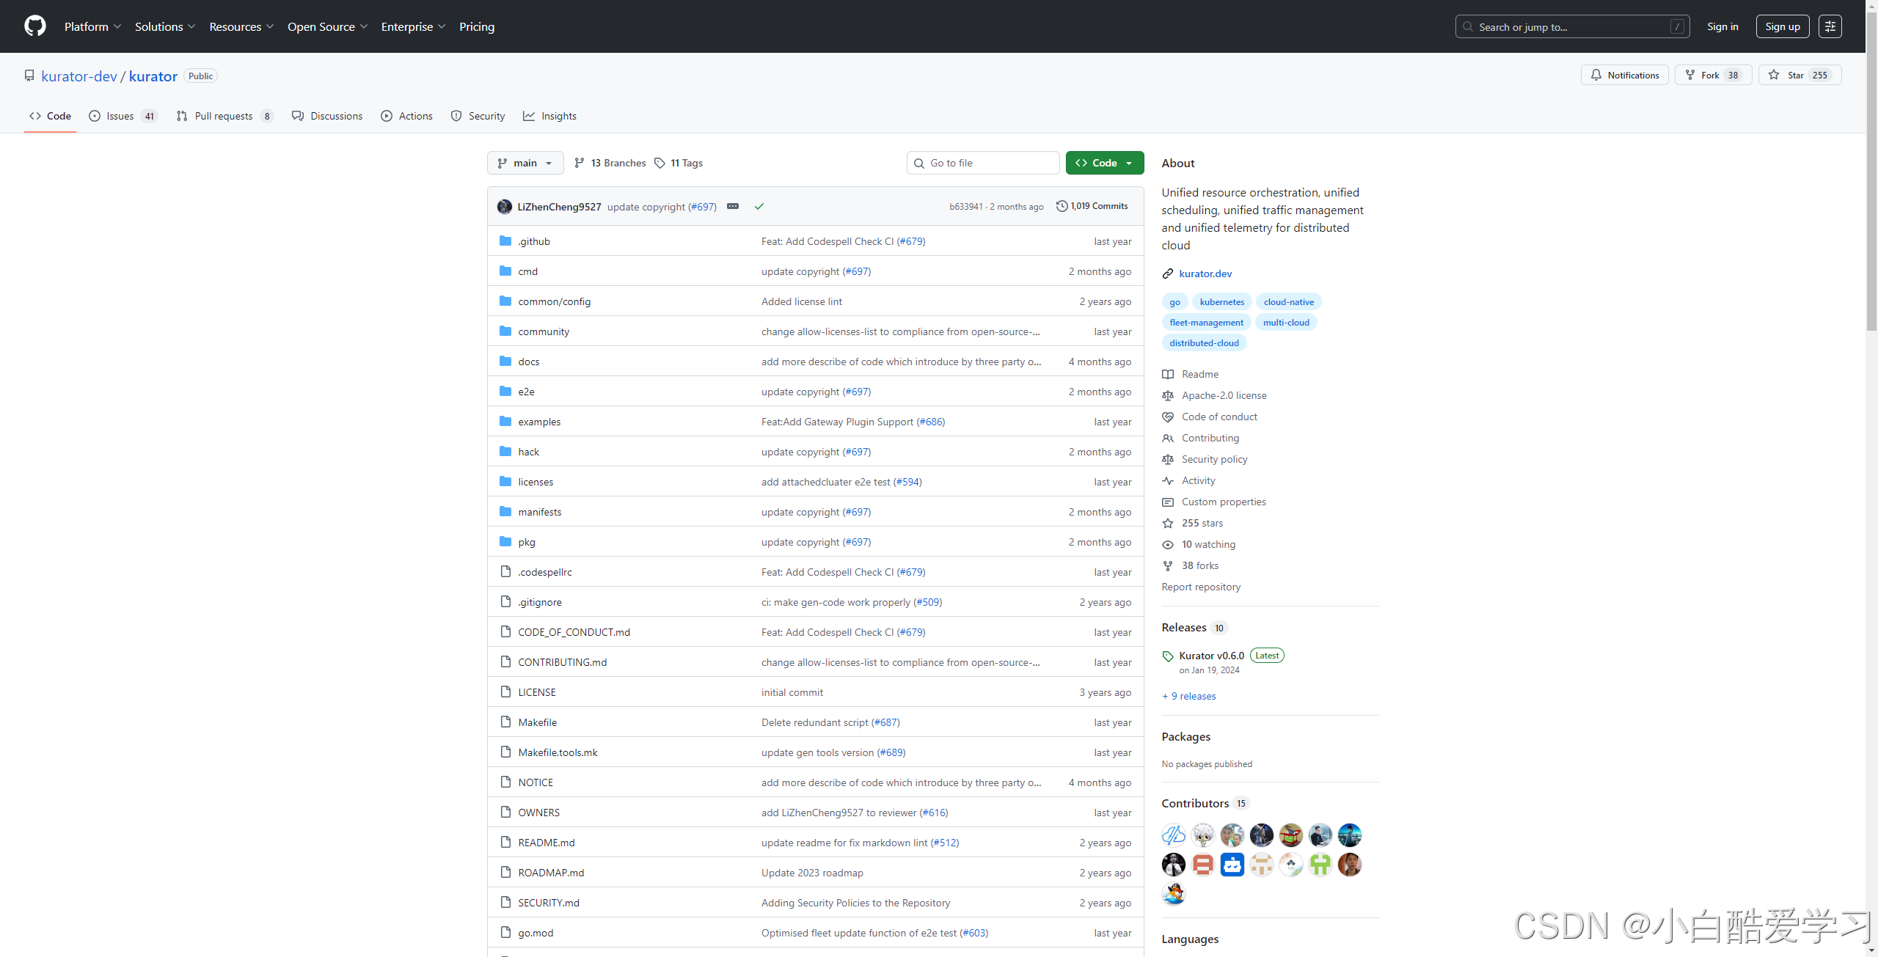This screenshot has height=957, width=1878.
Task: Open the docs folder
Action: pyautogui.click(x=528, y=362)
